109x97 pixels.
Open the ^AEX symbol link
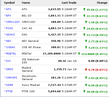click(8, 41)
